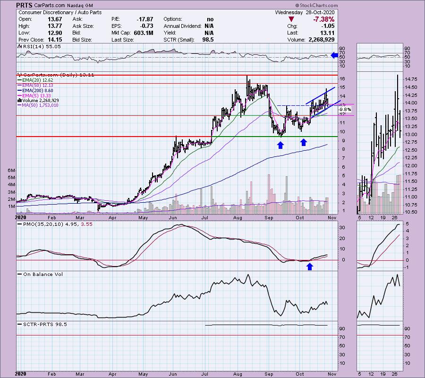
Task: Click the Open value 13.67
Action: (55, 19)
